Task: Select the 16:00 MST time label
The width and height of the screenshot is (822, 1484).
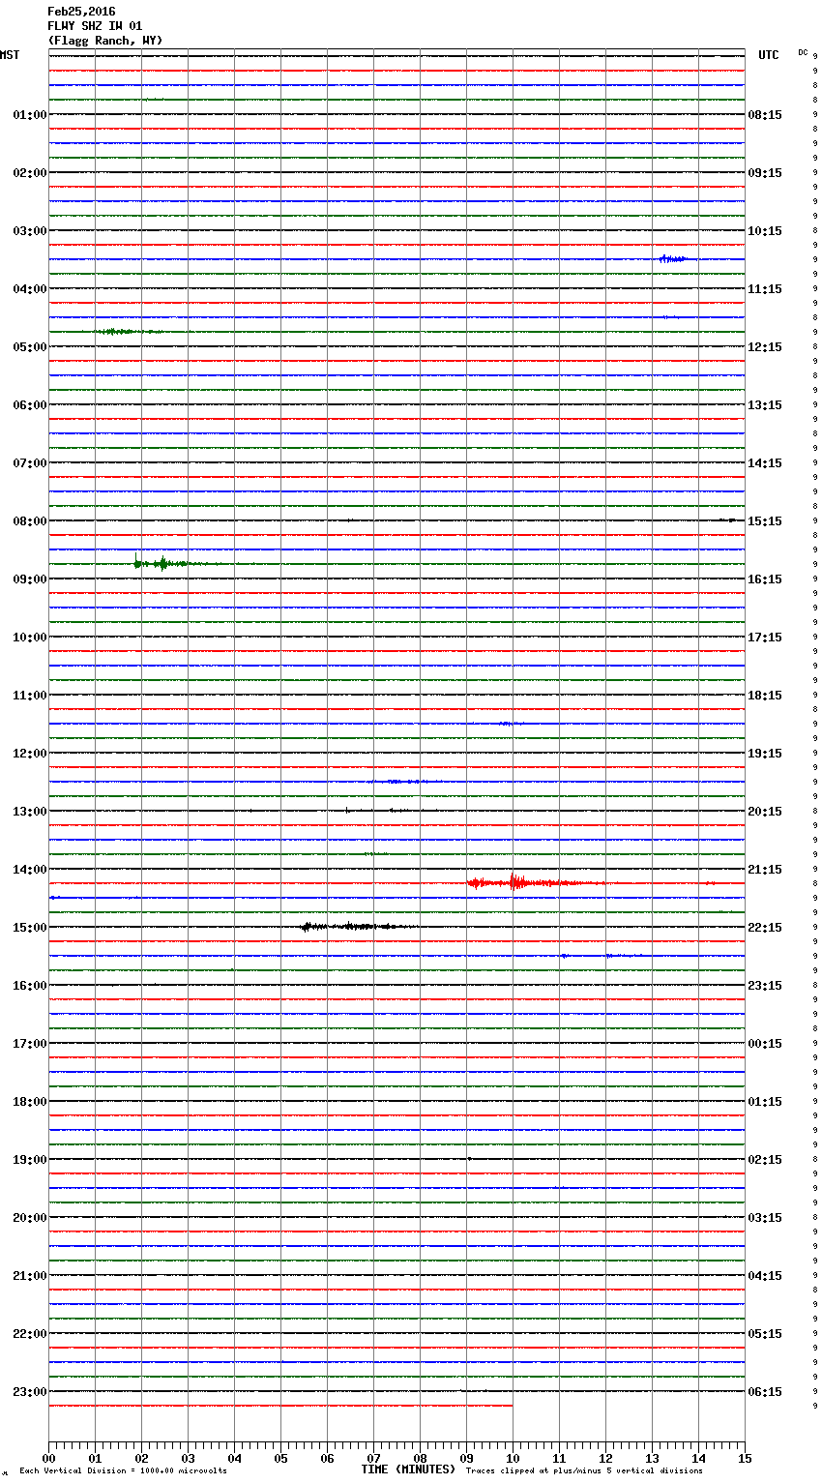Action: coord(30,986)
